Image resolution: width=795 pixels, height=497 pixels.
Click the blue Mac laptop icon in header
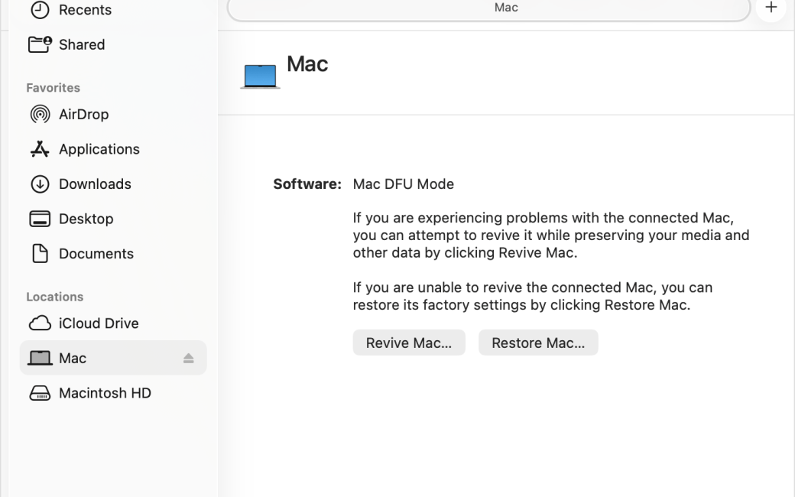[x=260, y=76]
